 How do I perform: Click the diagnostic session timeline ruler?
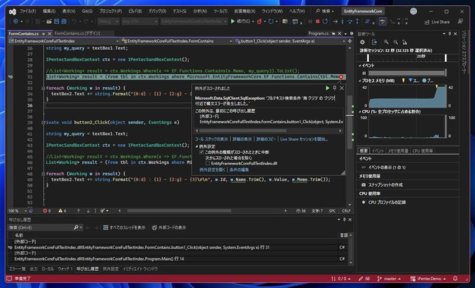click(407, 58)
